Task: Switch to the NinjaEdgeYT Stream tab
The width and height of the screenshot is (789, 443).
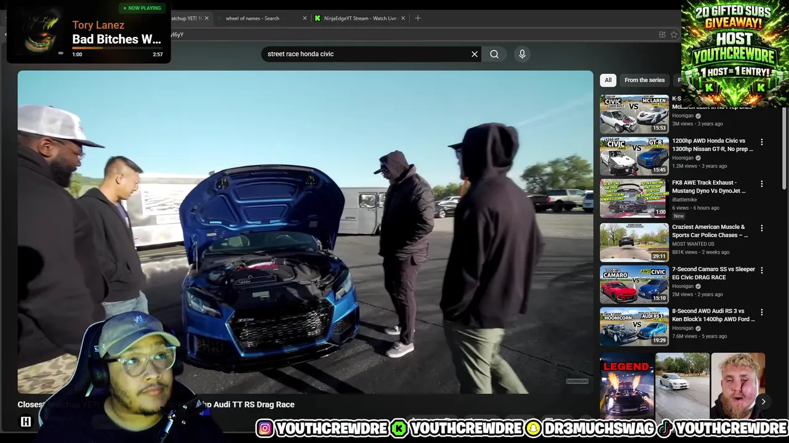Action: (x=360, y=18)
